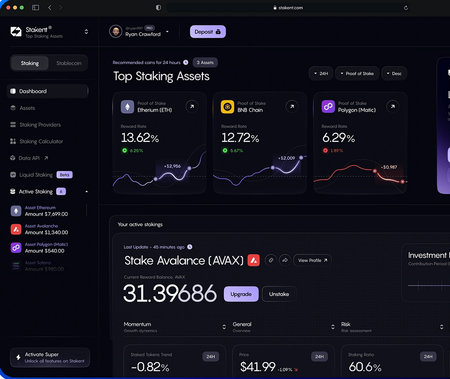Share Stake Avalance with the share icon

pyautogui.click(x=285, y=260)
